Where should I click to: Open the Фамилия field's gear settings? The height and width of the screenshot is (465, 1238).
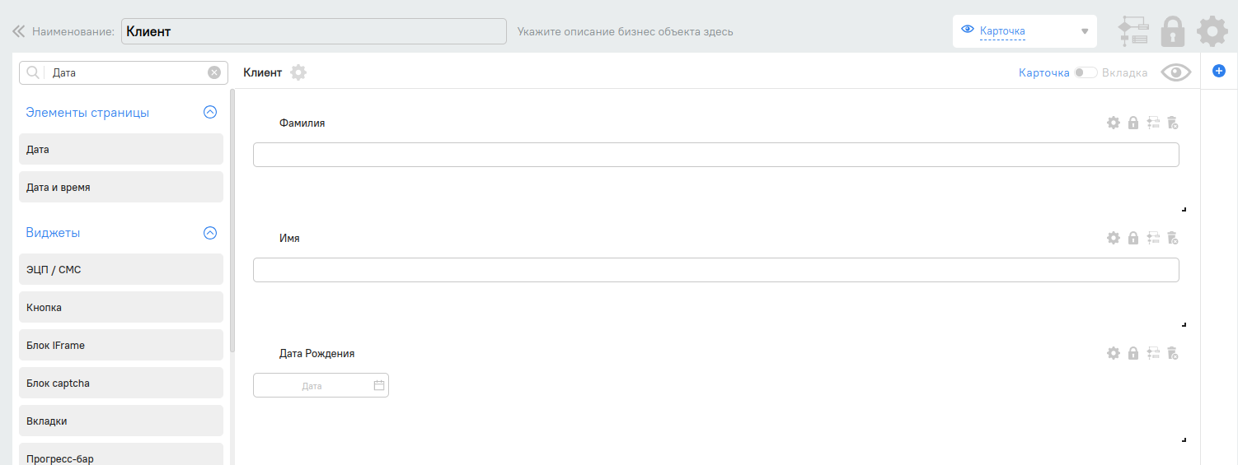click(1113, 123)
